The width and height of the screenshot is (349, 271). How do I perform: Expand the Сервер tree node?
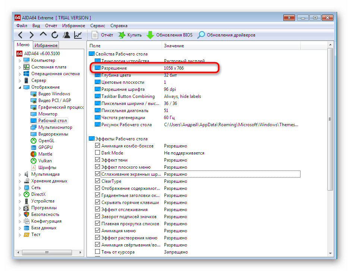20,81
